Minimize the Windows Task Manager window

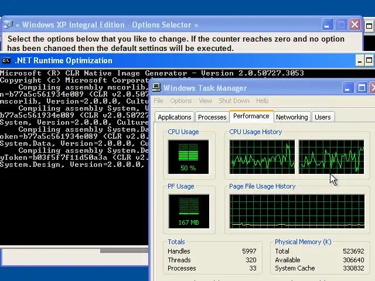(347, 88)
